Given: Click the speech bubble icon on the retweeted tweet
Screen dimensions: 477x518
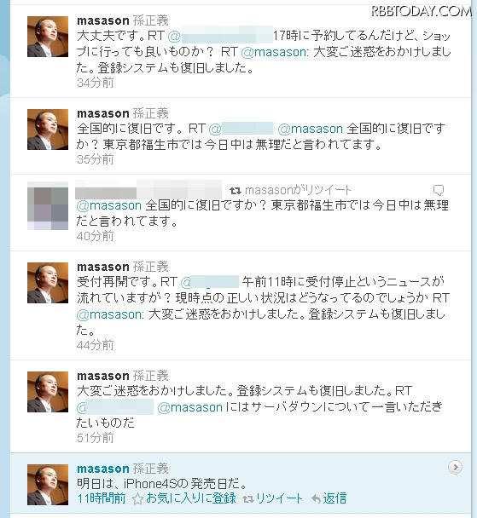Looking at the screenshot, I should point(439,190).
